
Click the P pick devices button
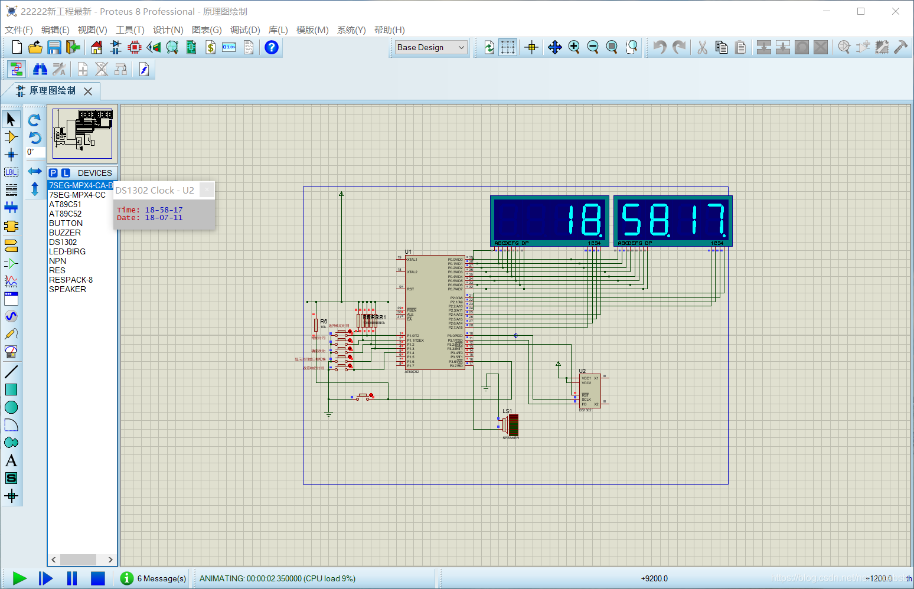click(54, 173)
